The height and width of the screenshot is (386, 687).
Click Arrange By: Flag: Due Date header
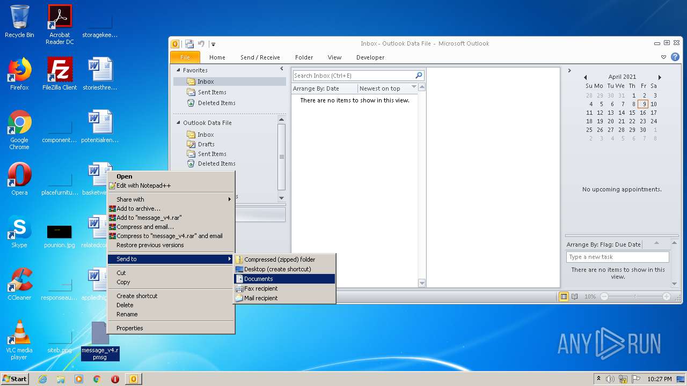603,244
